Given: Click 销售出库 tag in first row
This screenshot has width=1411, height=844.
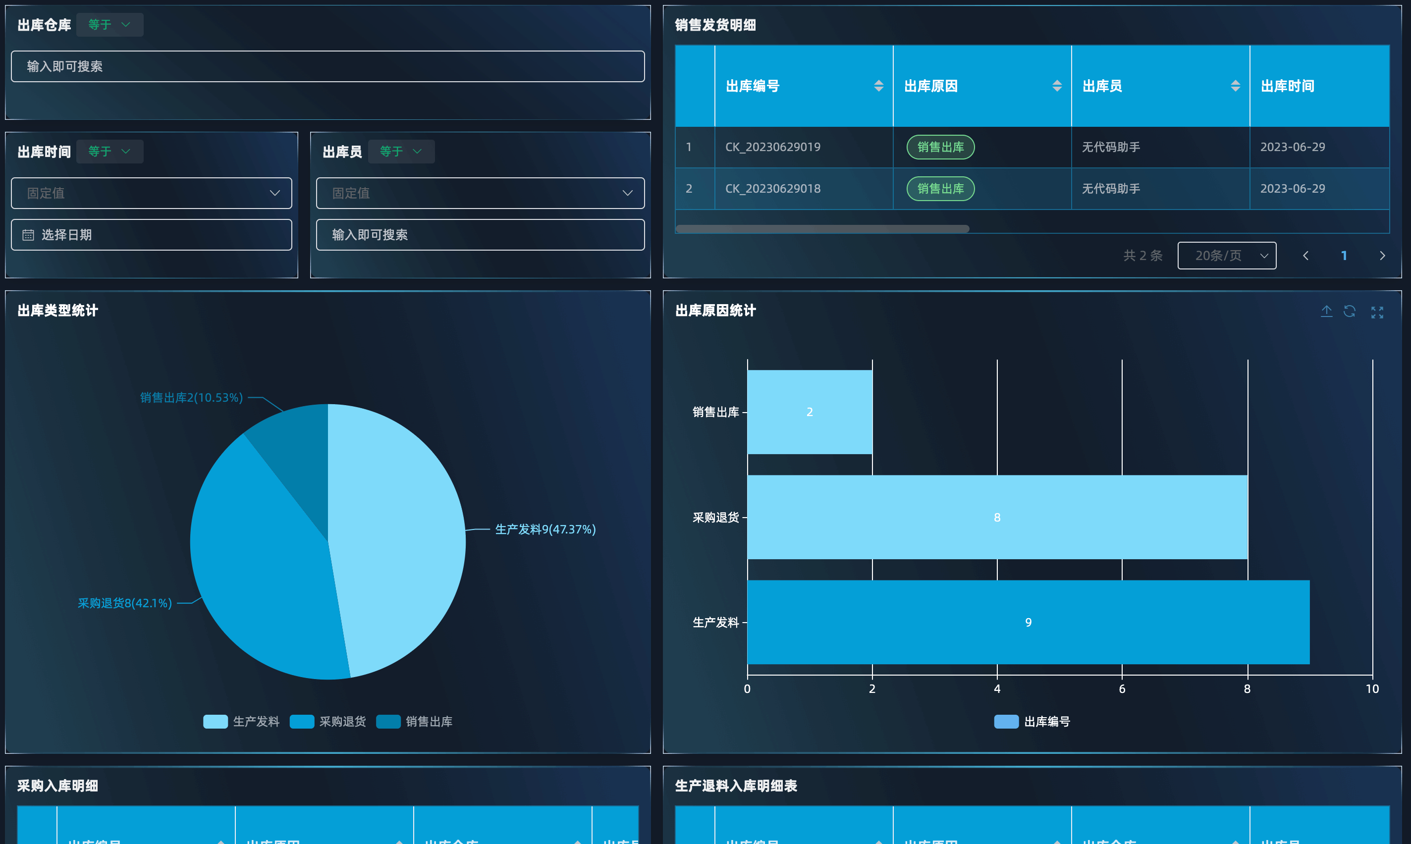Looking at the screenshot, I should (x=940, y=147).
